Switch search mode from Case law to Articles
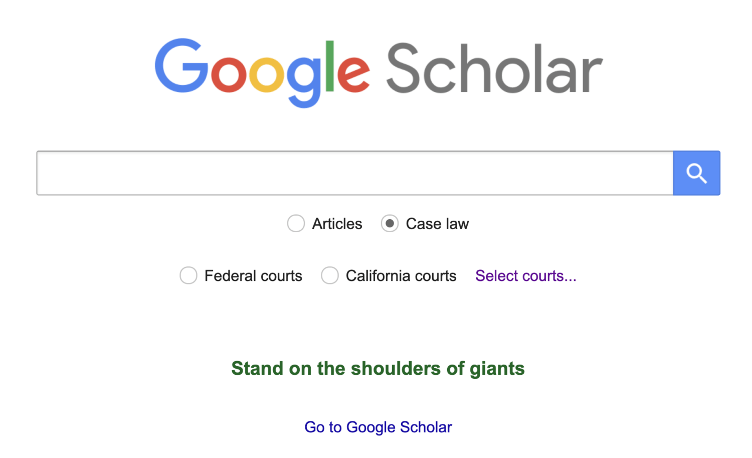Viewport: 752px width, 458px height. coord(296,223)
